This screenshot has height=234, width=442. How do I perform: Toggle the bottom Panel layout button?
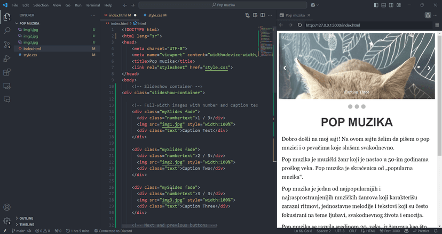point(384,5)
